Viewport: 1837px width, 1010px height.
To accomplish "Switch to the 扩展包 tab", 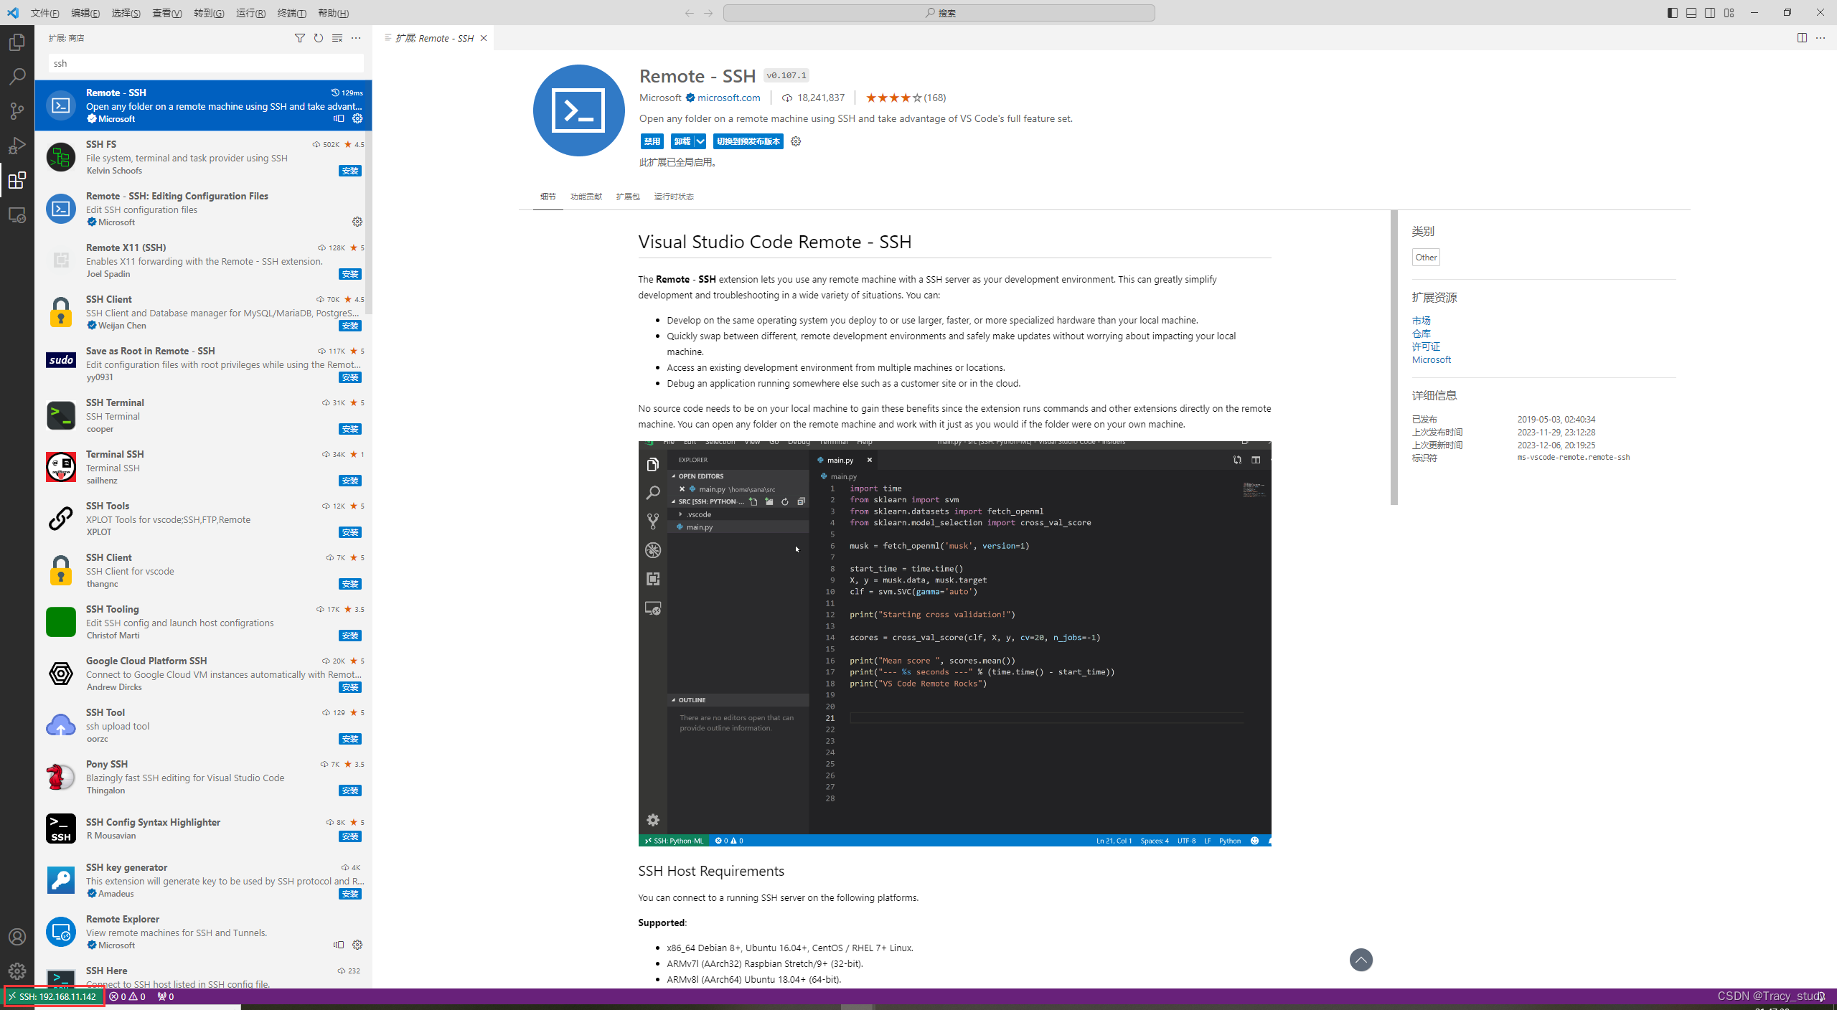I will click(x=628, y=197).
